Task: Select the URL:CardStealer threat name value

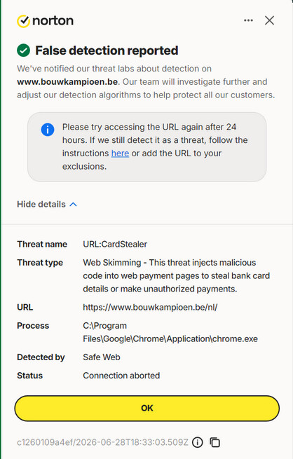Action: [115, 244]
